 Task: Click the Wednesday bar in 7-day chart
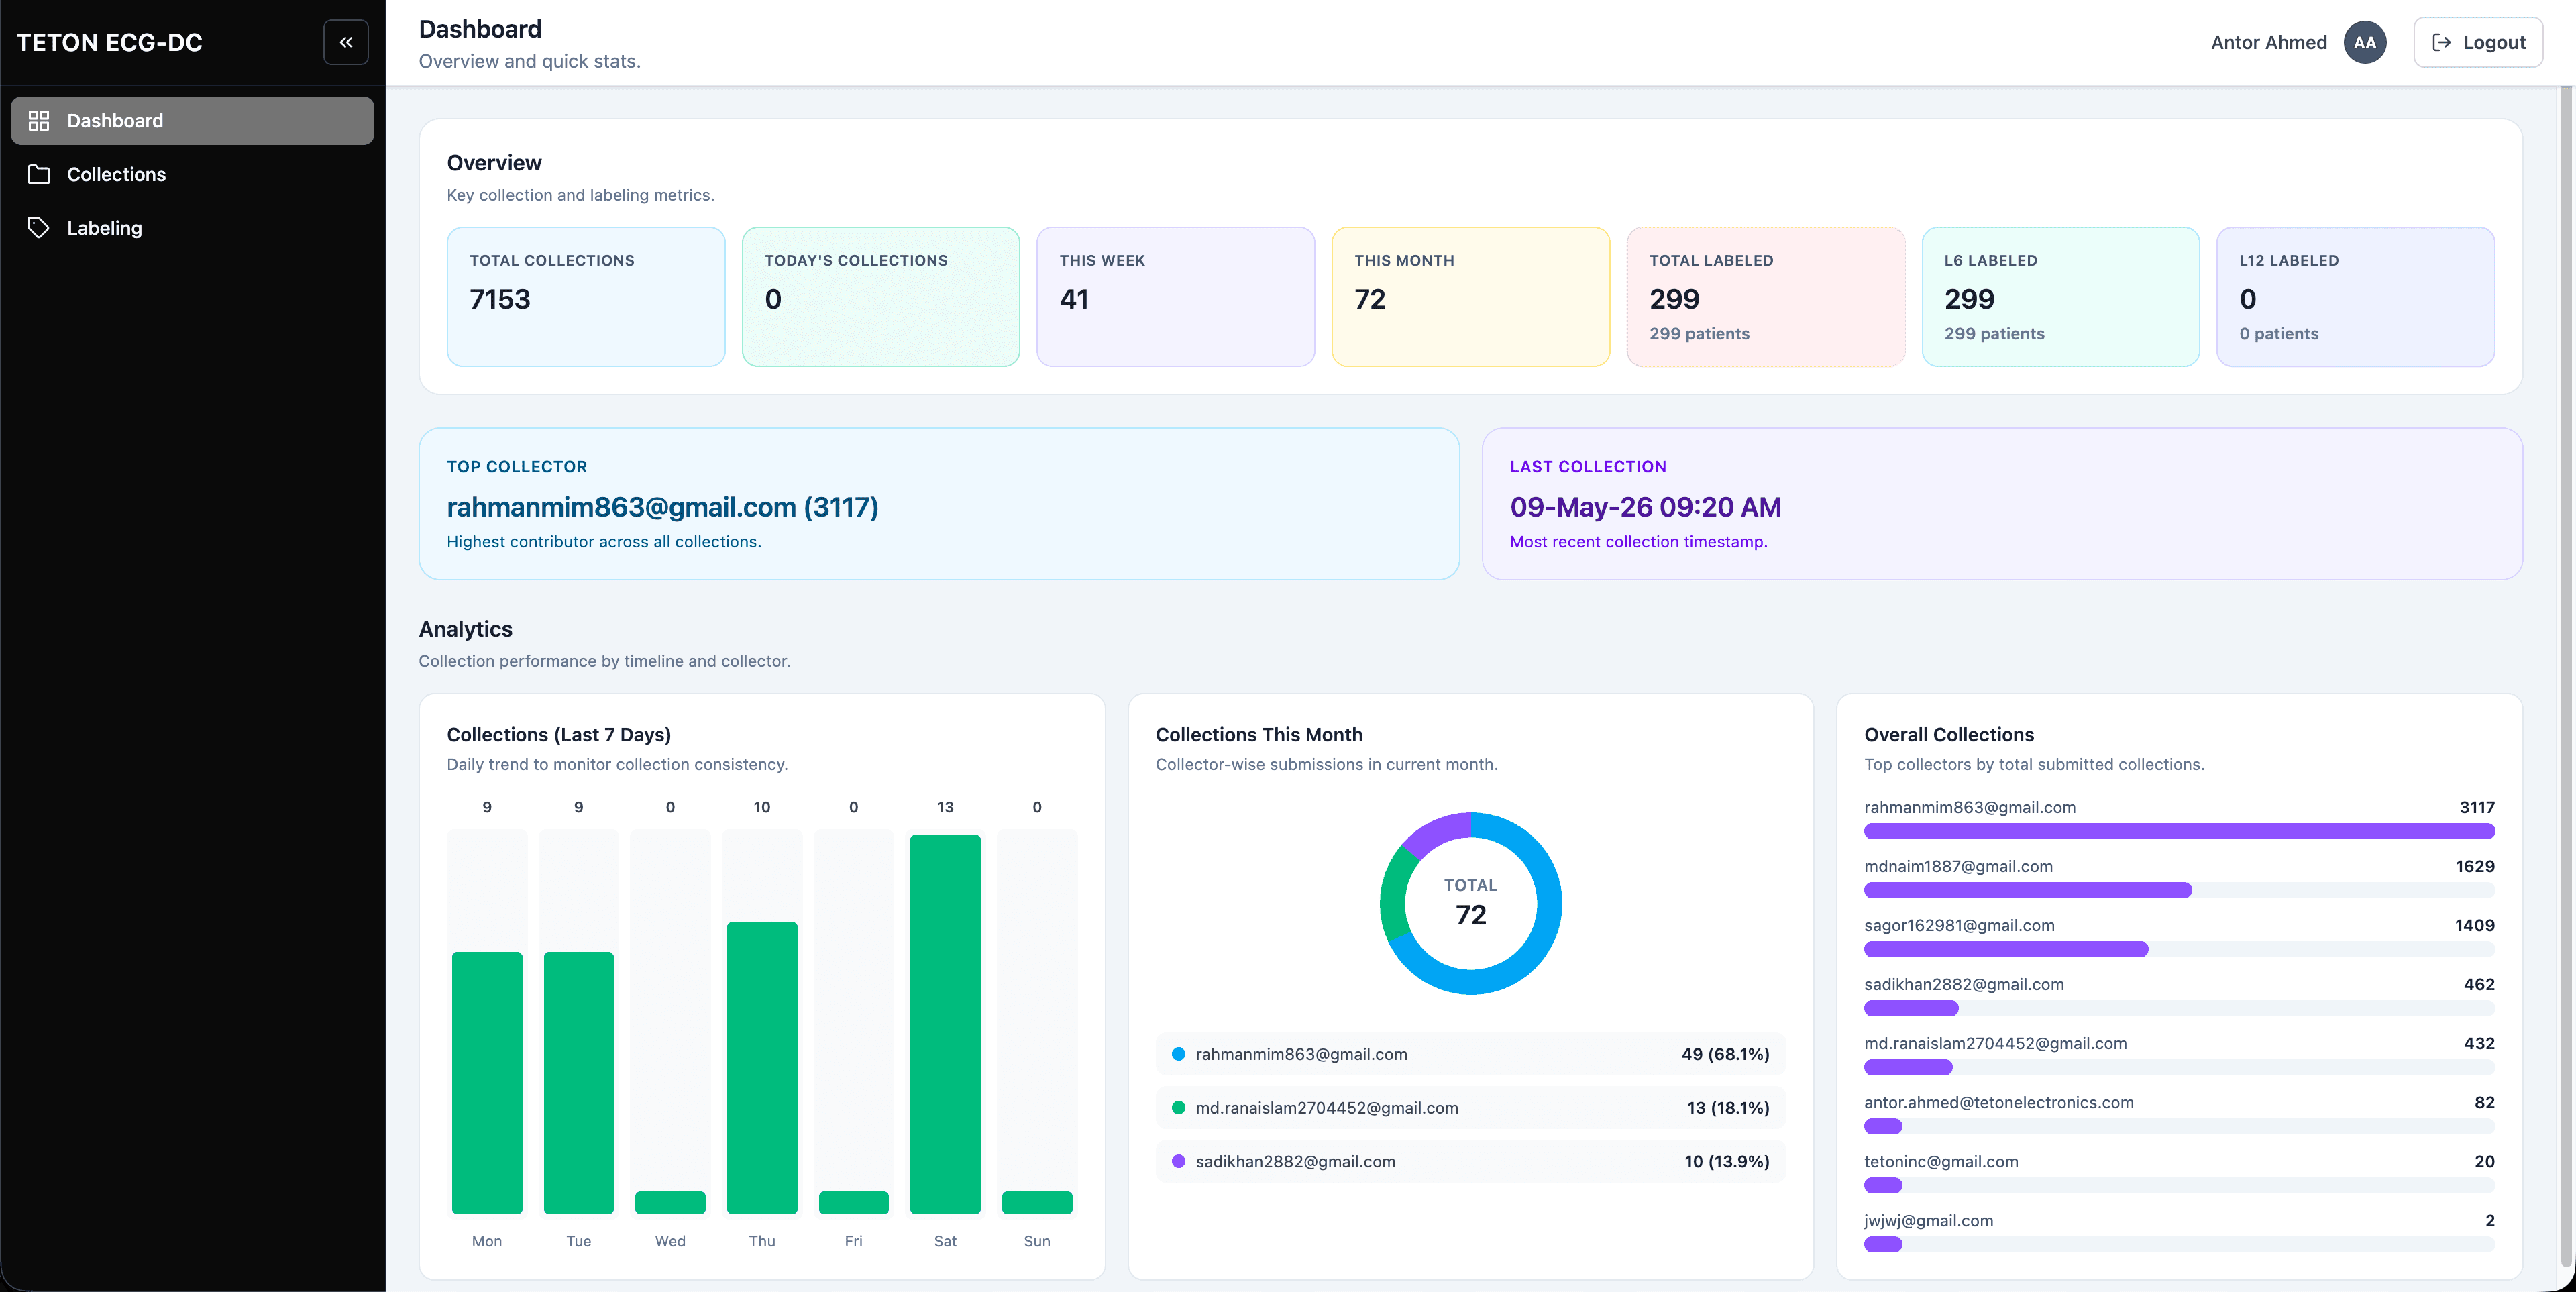(x=670, y=1202)
